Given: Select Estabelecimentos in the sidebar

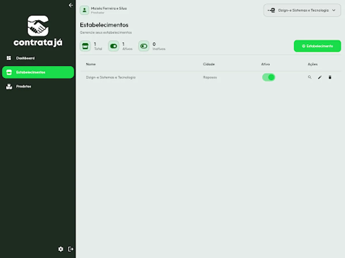Looking at the screenshot, I should pos(38,72).
